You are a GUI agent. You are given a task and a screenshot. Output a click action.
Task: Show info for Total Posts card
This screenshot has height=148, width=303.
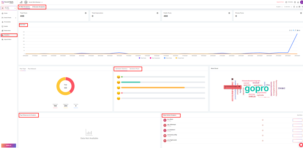click(x=86, y=13)
